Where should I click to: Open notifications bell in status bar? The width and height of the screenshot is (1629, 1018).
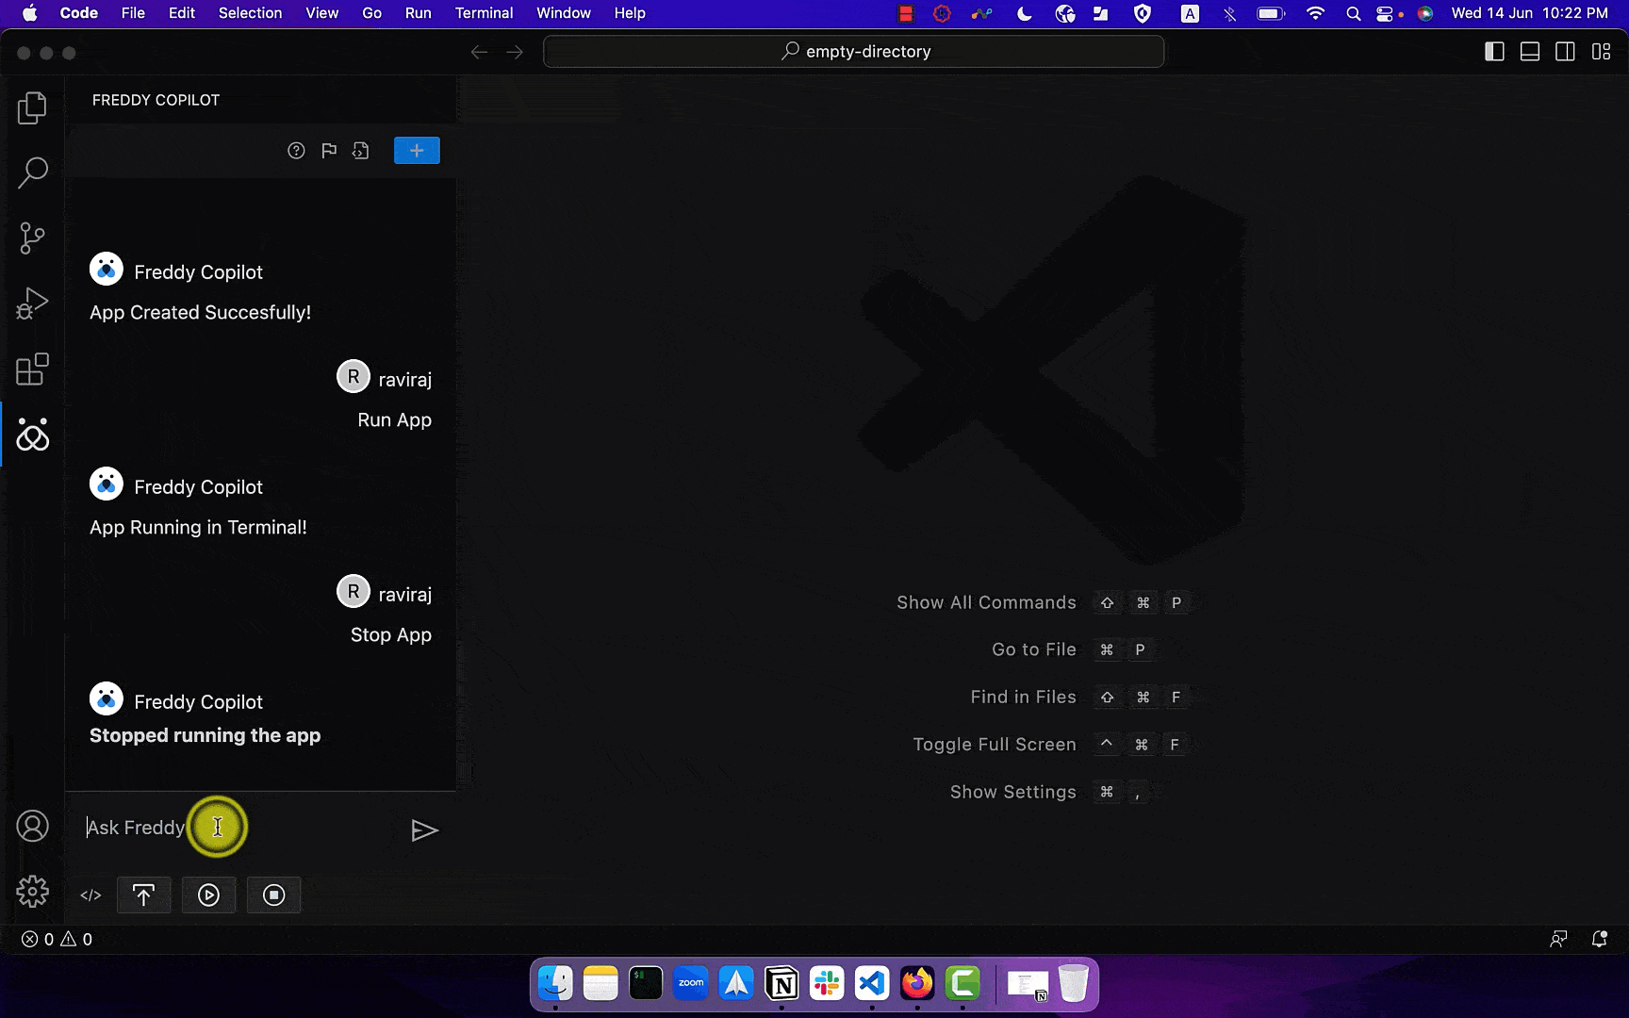(1600, 939)
